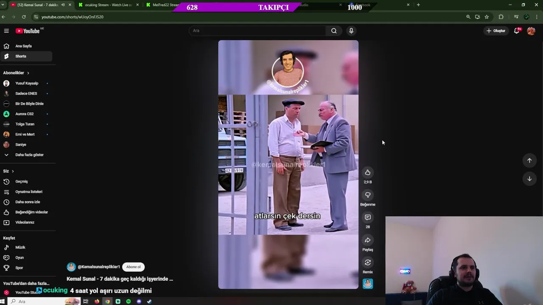The image size is (543, 305).
Task: Click the address bar URL
Action: (x=73, y=17)
